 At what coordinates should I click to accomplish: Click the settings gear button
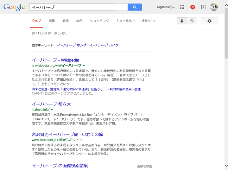[209, 21]
